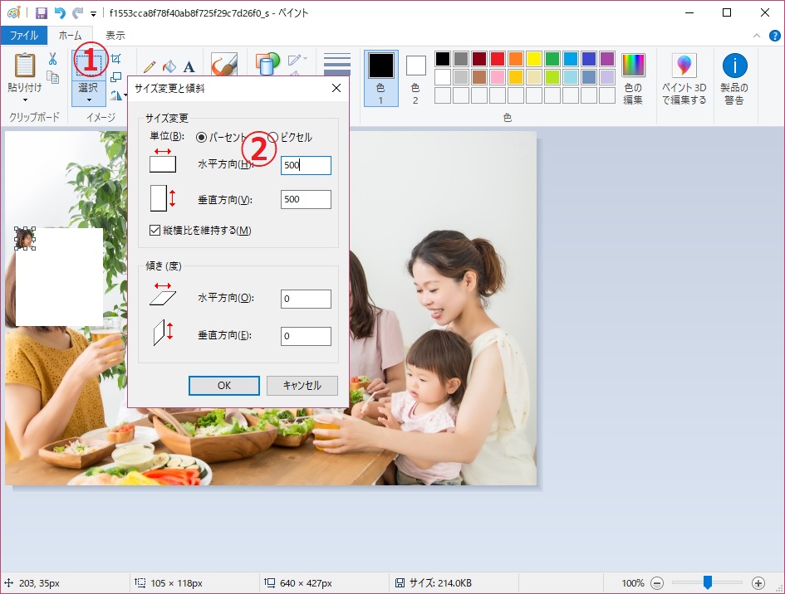
Task: Open the line thickness dropdown
Action: pos(336,63)
